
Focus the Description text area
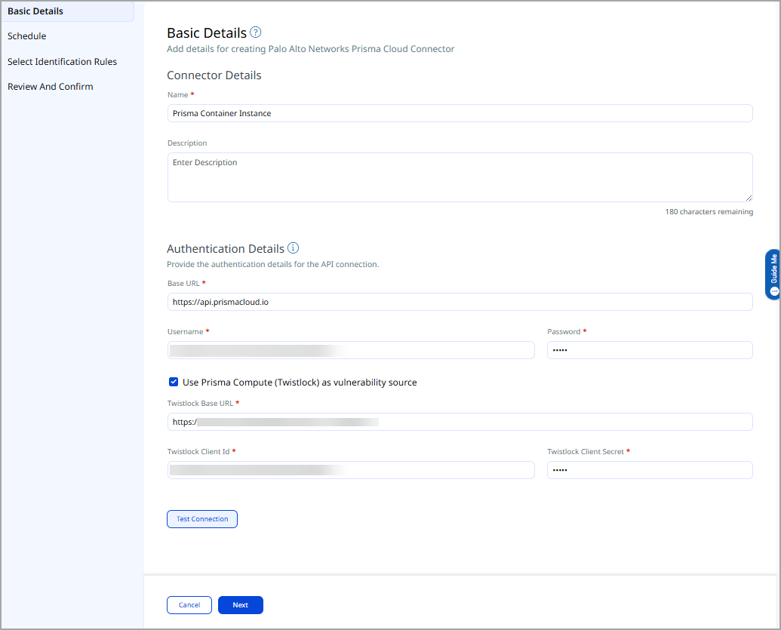460,177
